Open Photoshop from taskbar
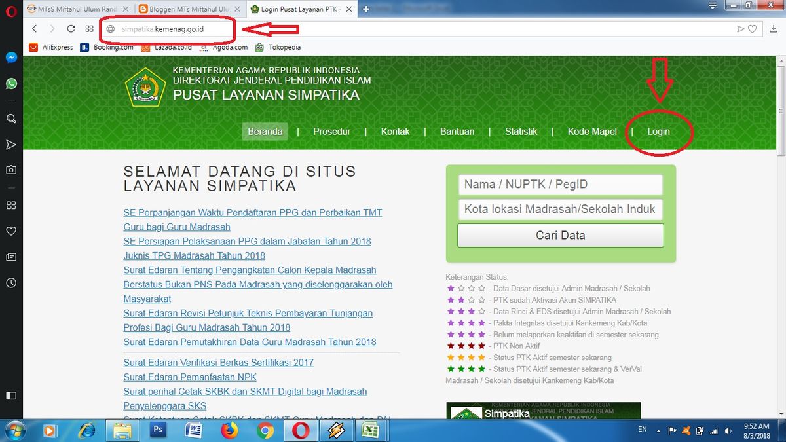Viewport: 786px width, 442px height. pos(158,430)
